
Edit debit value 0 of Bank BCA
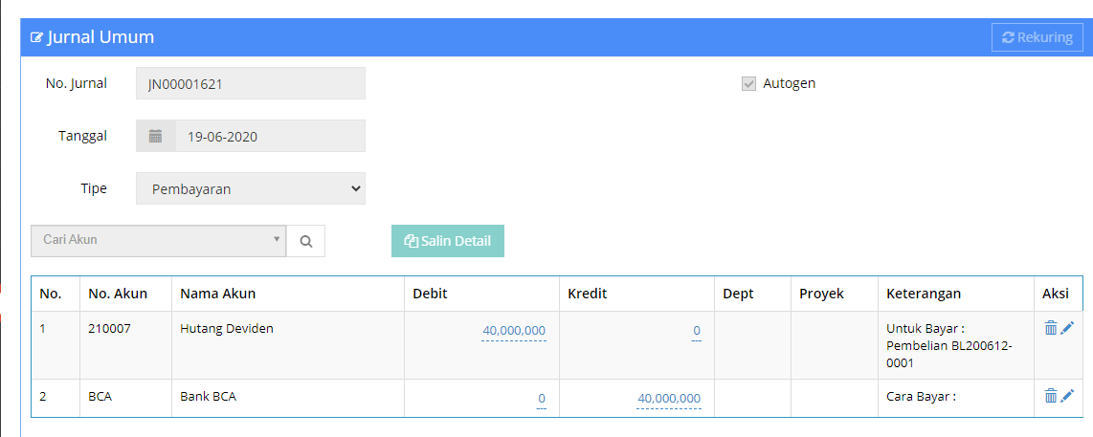point(542,399)
